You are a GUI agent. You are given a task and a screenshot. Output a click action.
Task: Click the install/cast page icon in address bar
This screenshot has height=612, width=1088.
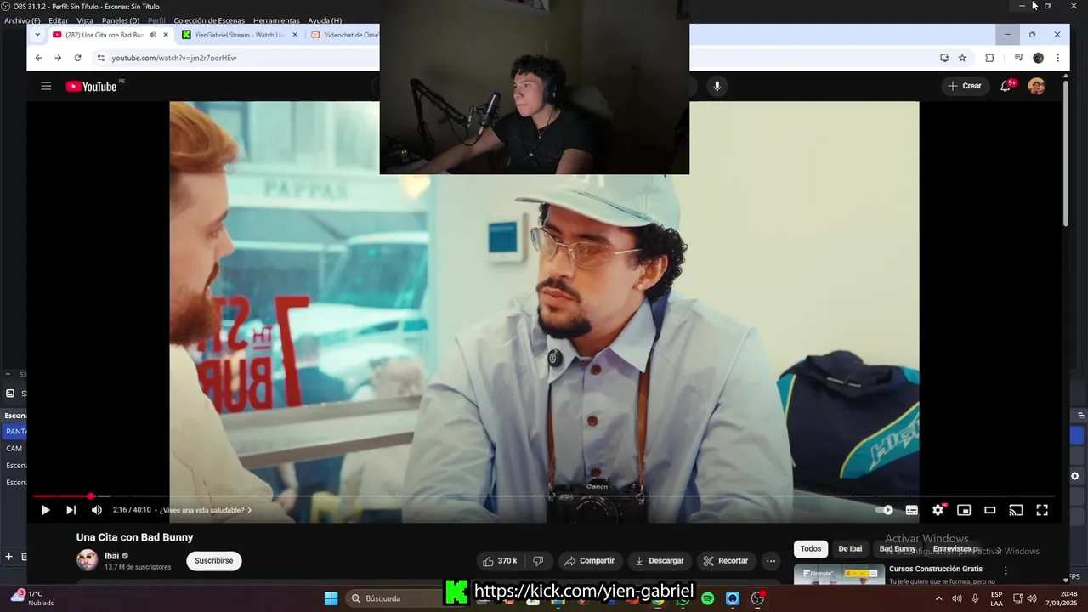coord(944,58)
